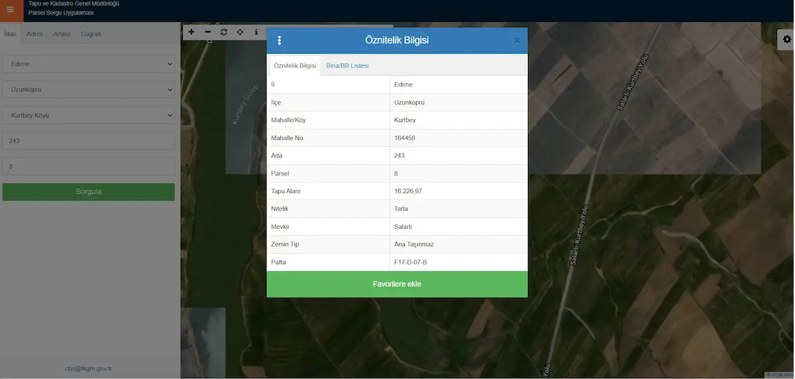Viewport: 795px width, 379px height.
Task: Switch to the Analiz tab
Action: tap(62, 34)
